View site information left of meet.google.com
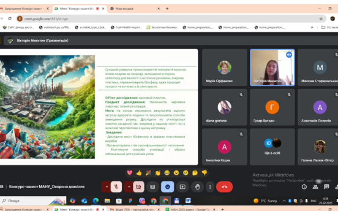 (20, 19)
